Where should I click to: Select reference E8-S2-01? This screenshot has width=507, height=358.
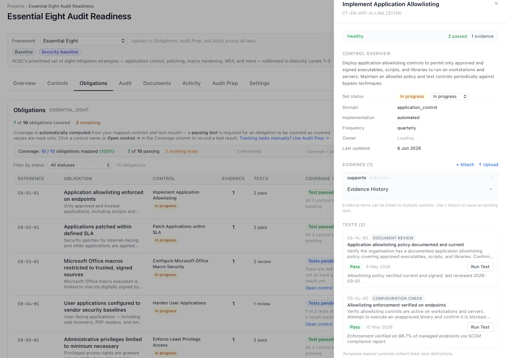(28, 227)
